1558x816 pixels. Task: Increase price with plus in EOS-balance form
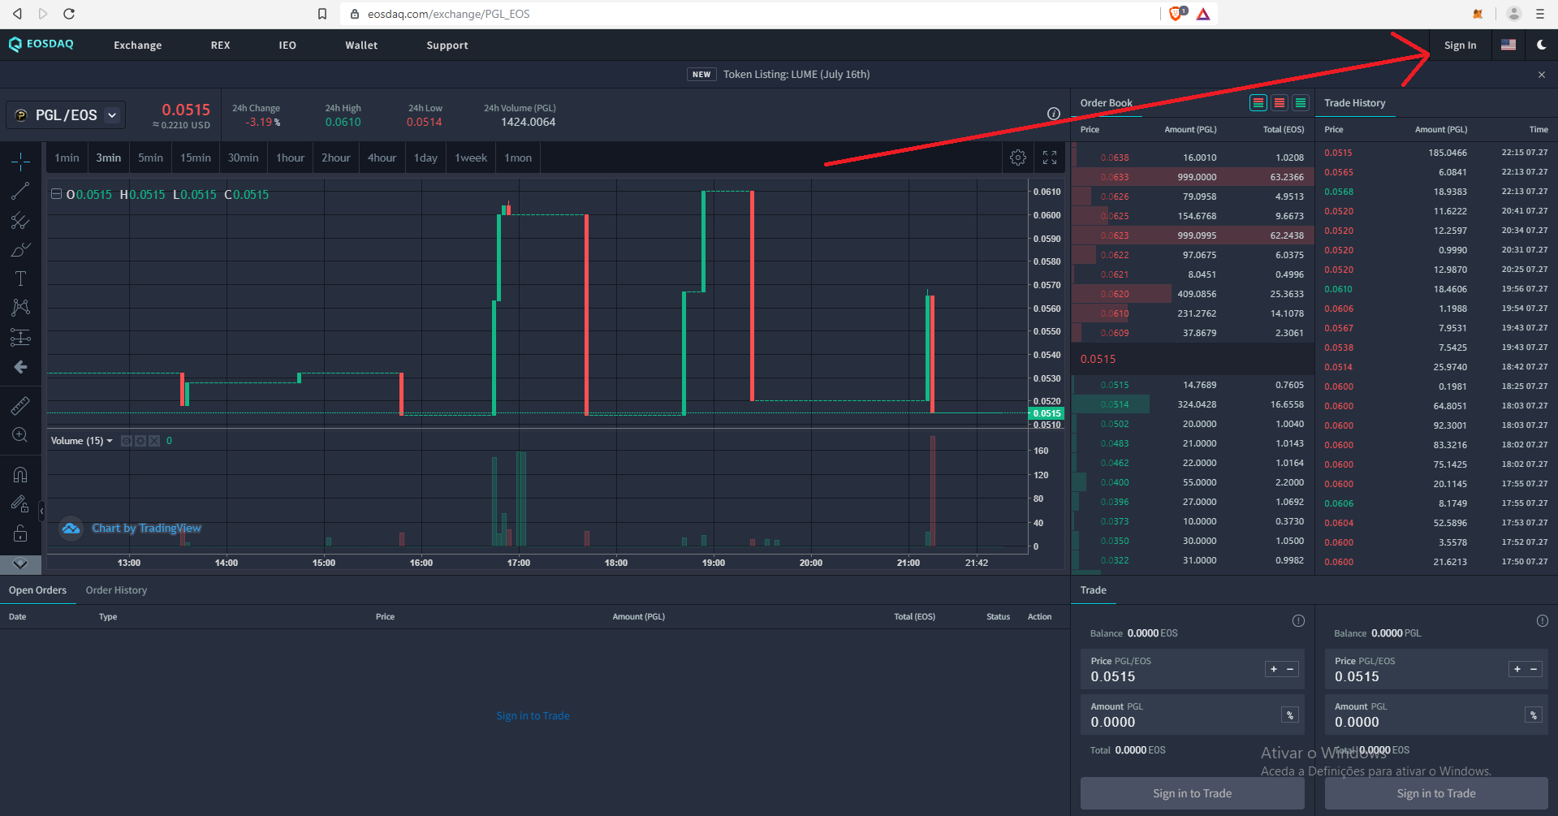pyautogui.click(x=1274, y=669)
